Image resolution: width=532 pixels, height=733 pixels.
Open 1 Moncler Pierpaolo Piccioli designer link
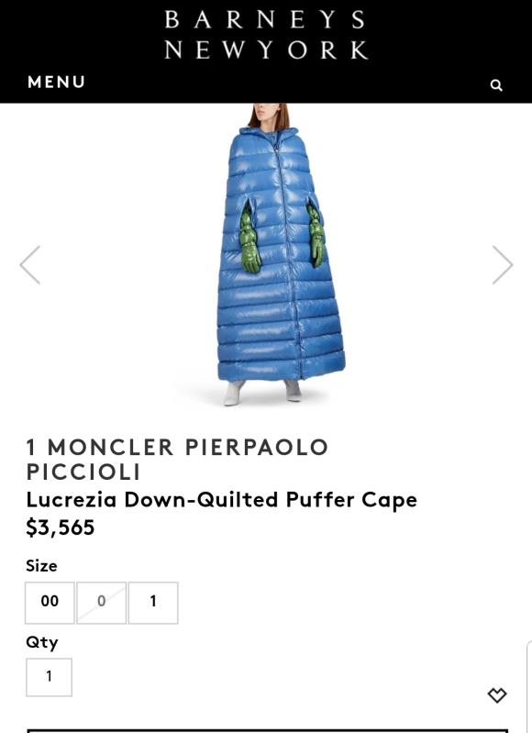click(177, 459)
